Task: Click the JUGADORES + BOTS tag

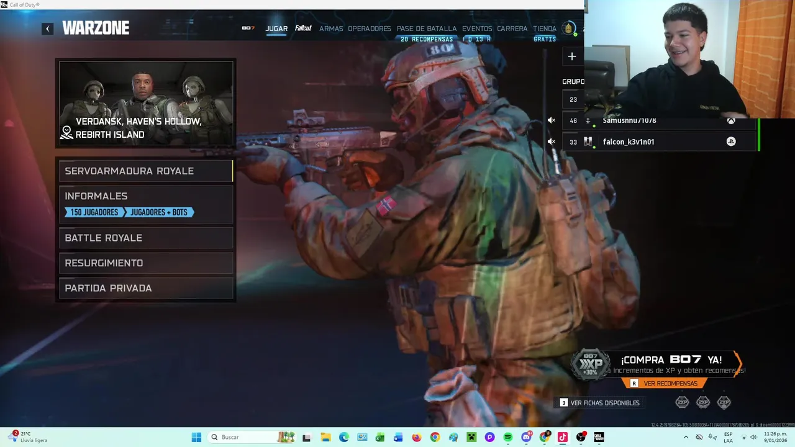Action: point(160,212)
